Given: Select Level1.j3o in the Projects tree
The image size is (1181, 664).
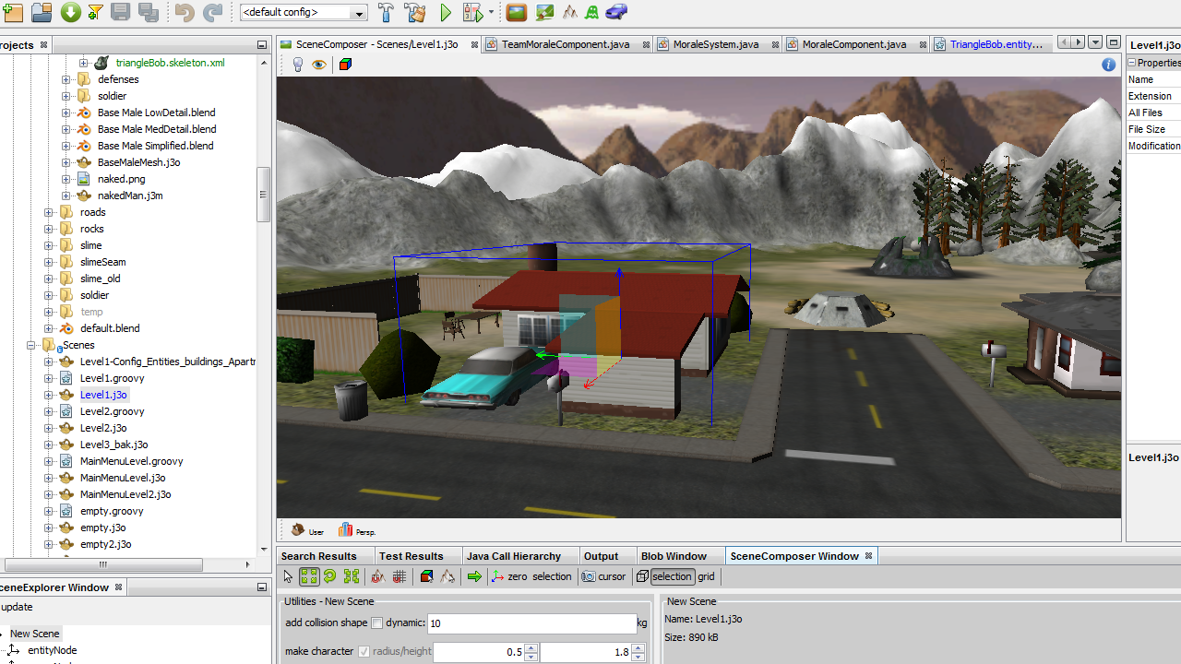Looking at the screenshot, I should pyautogui.click(x=103, y=395).
